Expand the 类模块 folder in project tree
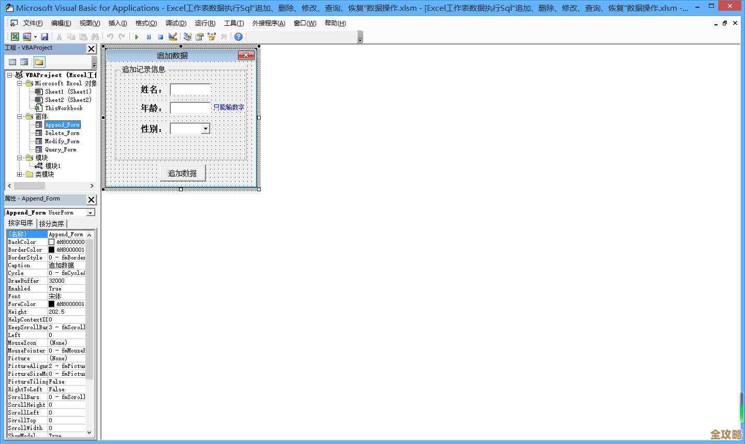The image size is (745, 444). [20, 174]
